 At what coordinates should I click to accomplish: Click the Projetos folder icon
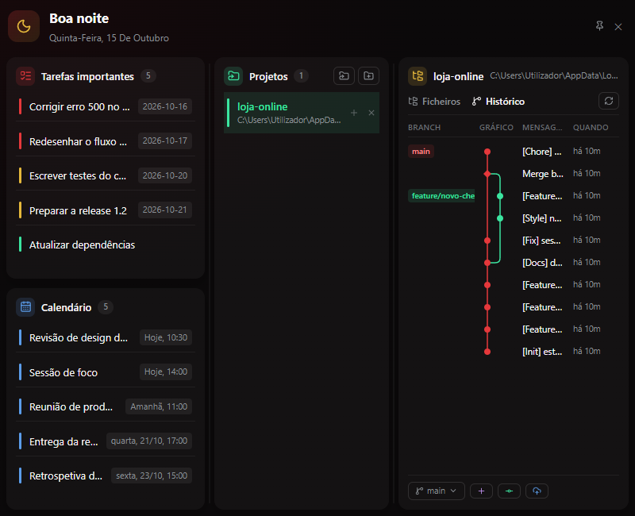point(233,76)
